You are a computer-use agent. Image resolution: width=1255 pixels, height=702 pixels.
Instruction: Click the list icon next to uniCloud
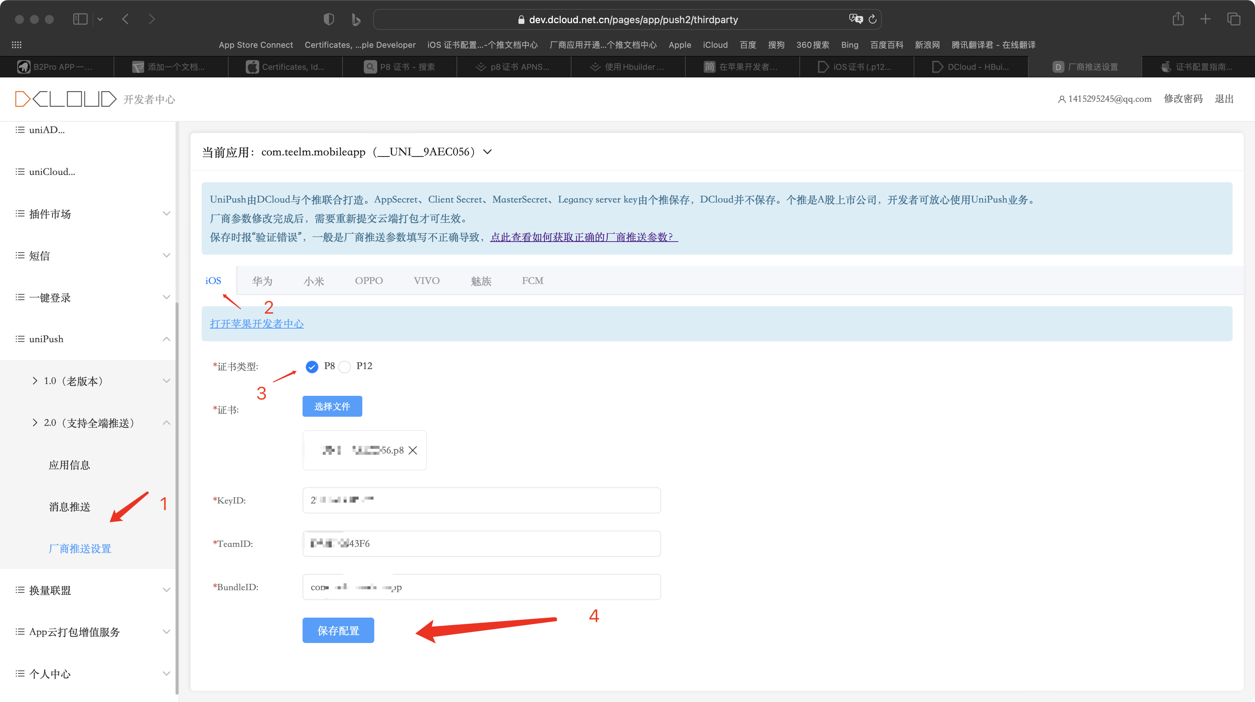20,171
